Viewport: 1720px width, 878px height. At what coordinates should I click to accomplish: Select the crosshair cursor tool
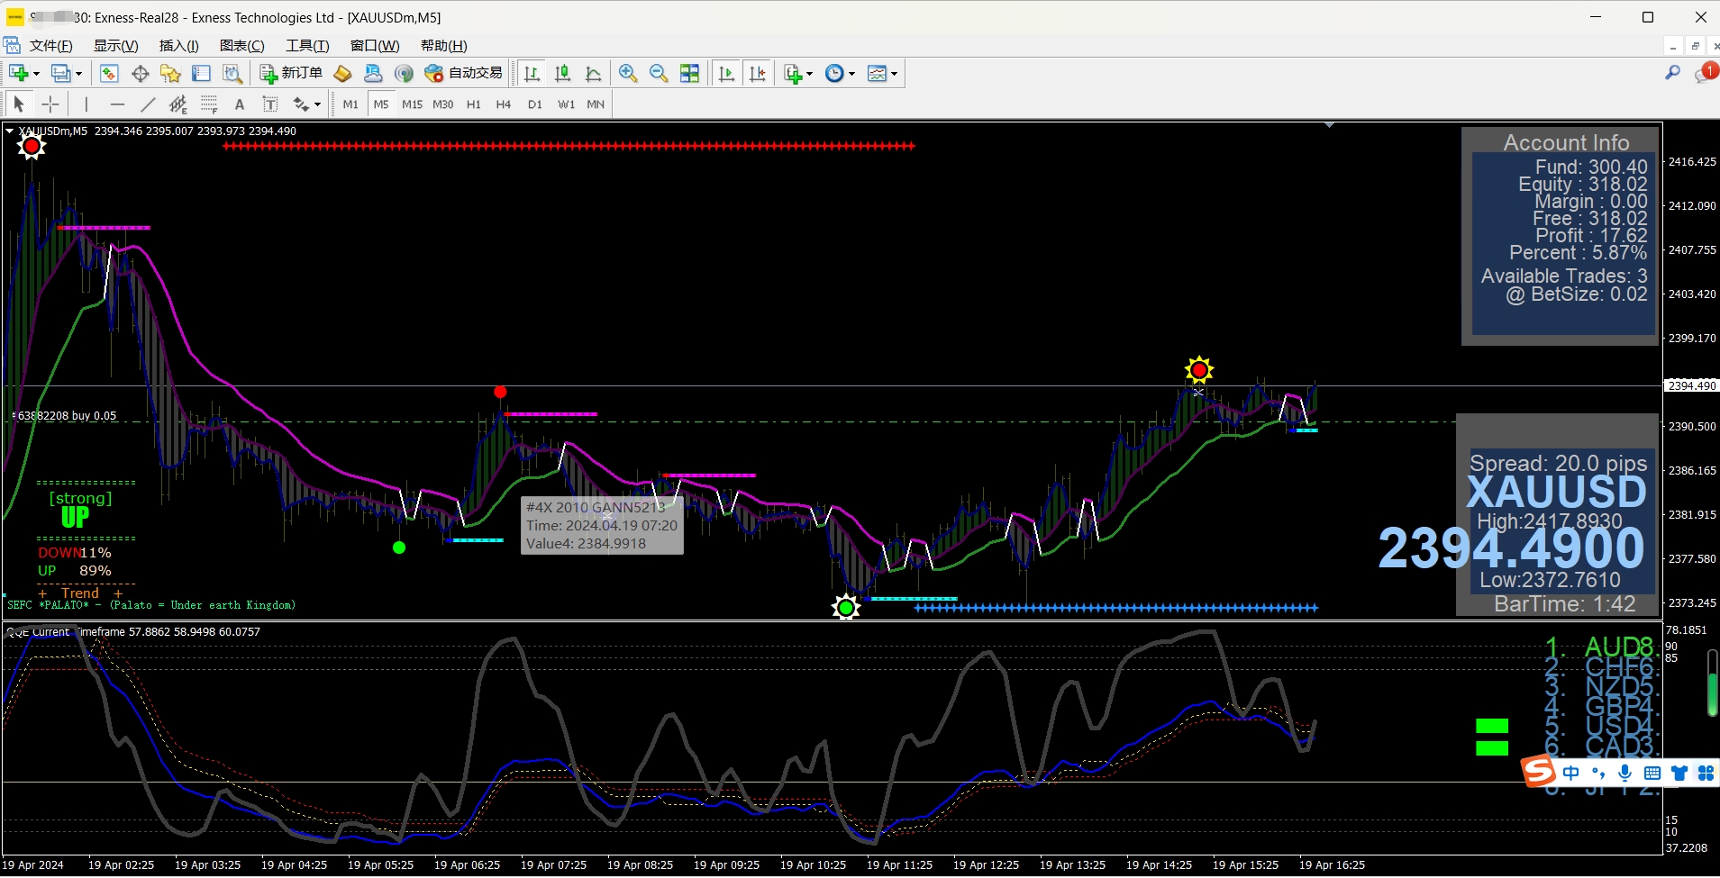pyautogui.click(x=50, y=104)
